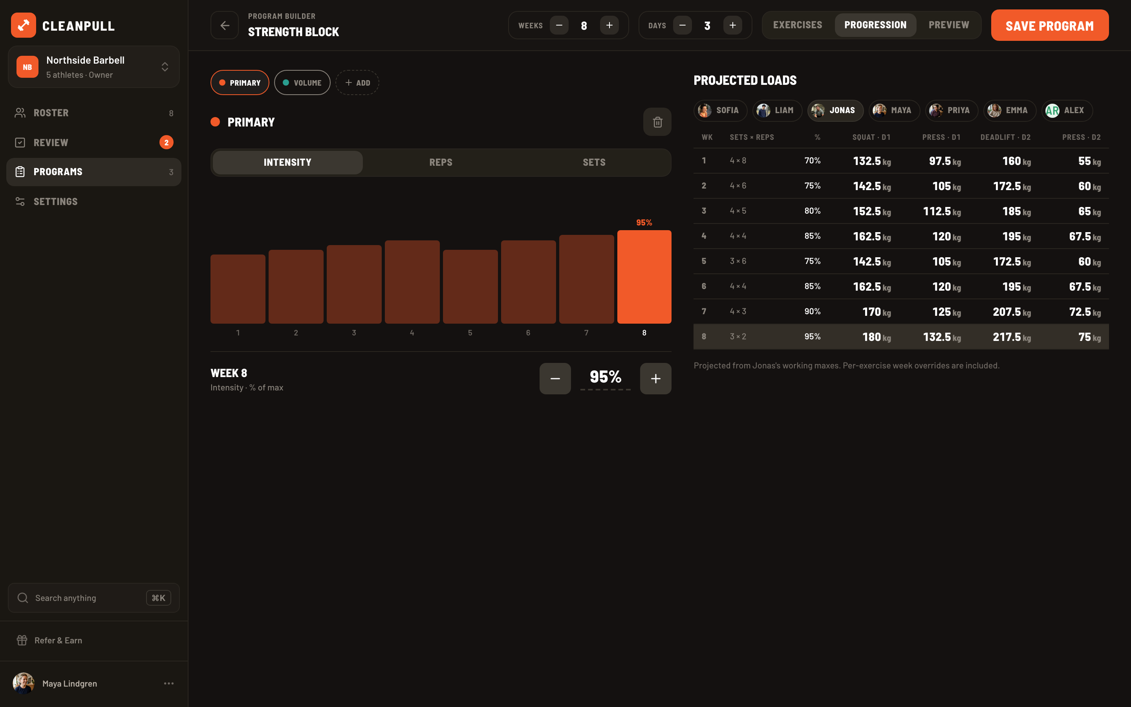This screenshot has width=1131, height=707.
Task: Click the Review checkbox icon in sidebar
Action: [x=20, y=142]
